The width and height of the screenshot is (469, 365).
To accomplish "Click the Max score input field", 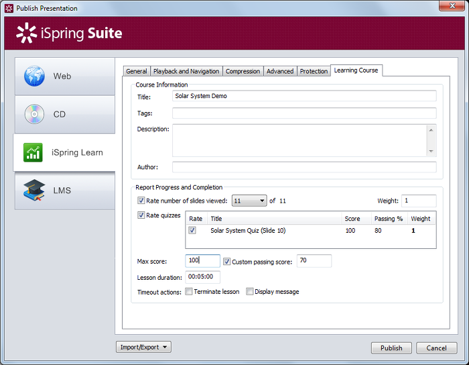I will tap(202, 261).
